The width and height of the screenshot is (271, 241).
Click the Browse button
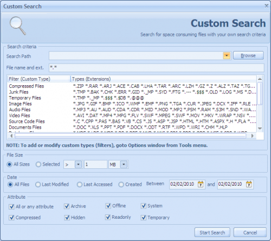248,55
